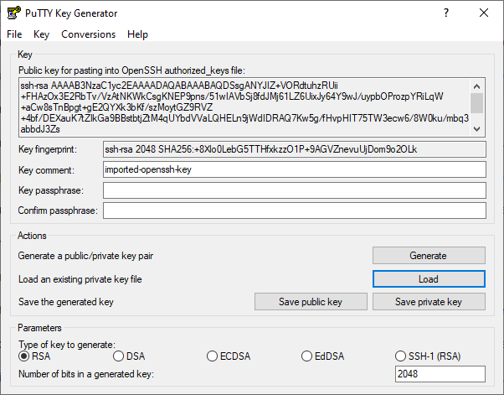Click 'Type of key to generate:' label
The height and width of the screenshot is (395, 504).
[x=67, y=345]
